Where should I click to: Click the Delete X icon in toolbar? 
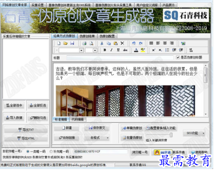(x=122, y=43)
